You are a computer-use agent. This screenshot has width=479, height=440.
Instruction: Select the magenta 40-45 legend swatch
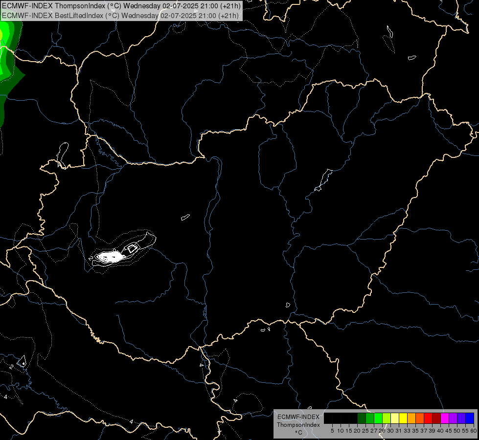pyautogui.click(x=445, y=418)
